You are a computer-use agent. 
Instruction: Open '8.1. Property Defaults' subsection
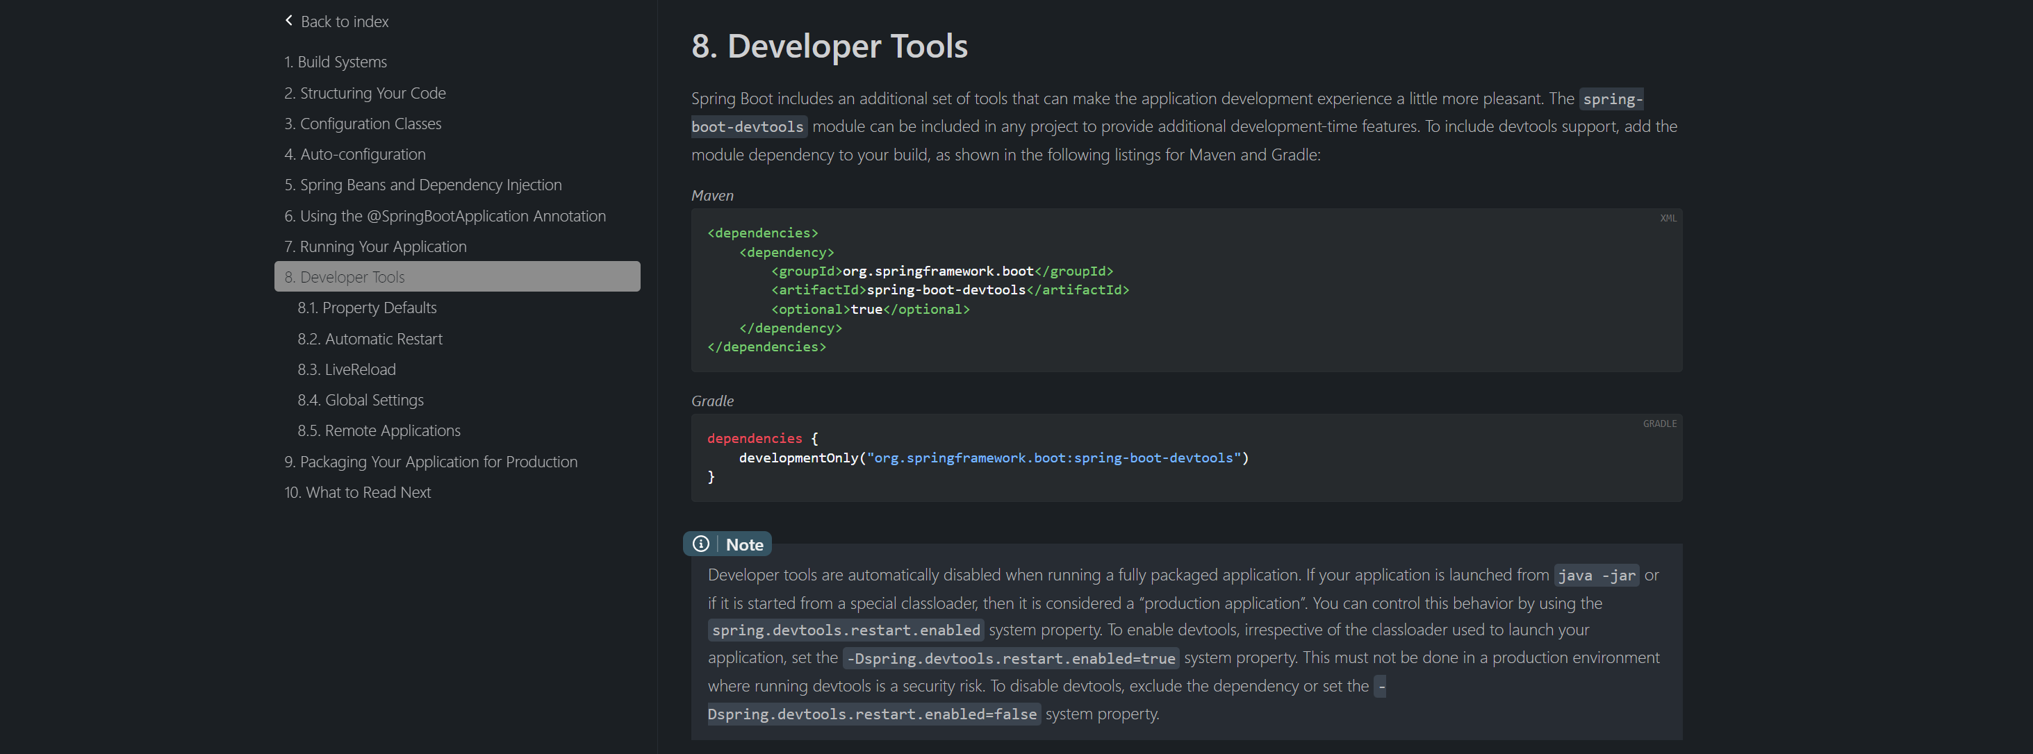pyautogui.click(x=366, y=308)
